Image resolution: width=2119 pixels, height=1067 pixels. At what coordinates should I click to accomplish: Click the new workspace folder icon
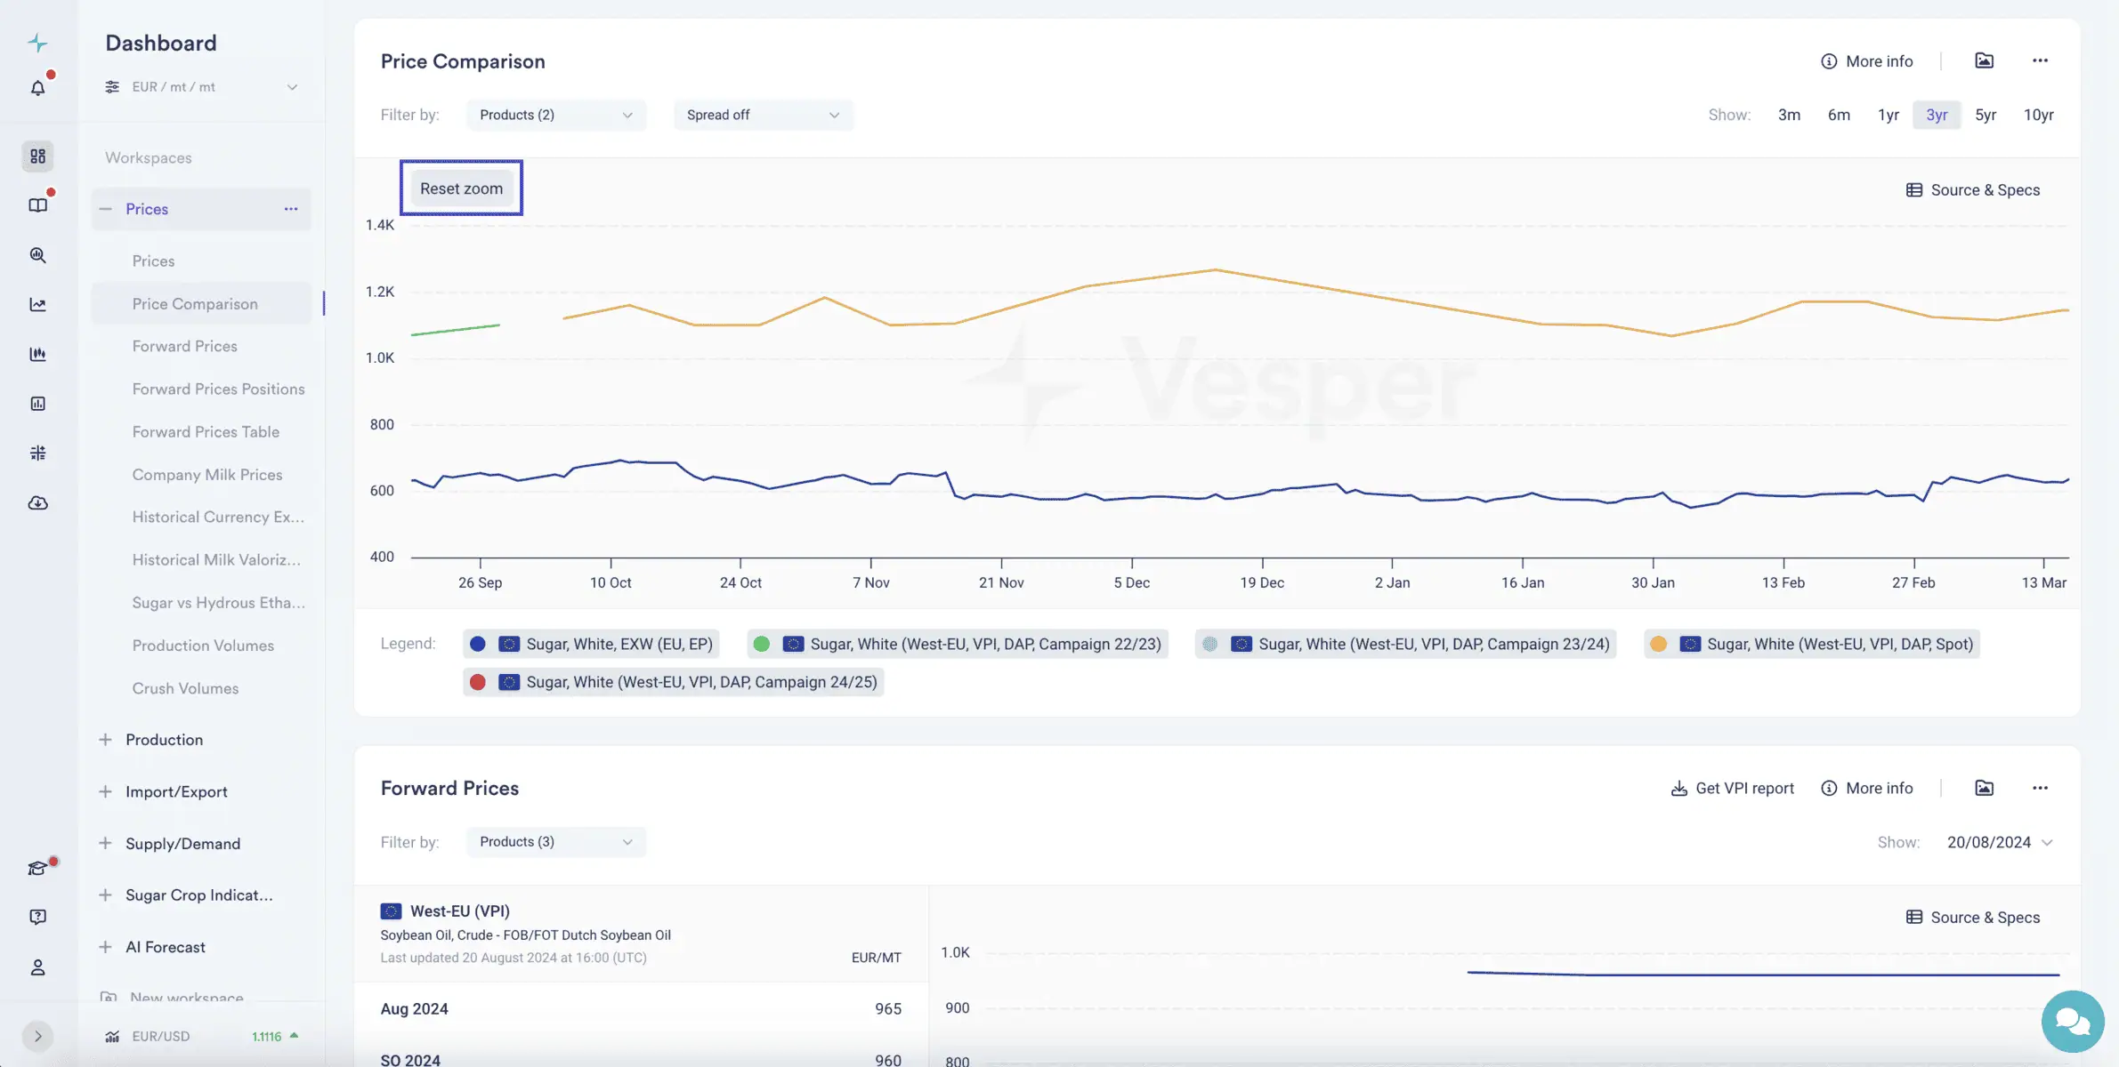pyautogui.click(x=109, y=998)
